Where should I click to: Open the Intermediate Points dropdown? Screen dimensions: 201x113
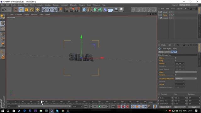(x=186, y=78)
